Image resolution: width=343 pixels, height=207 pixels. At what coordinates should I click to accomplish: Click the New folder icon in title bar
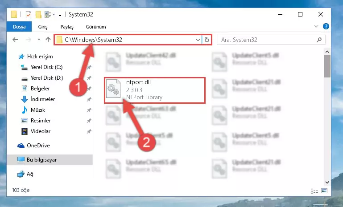click(38, 15)
